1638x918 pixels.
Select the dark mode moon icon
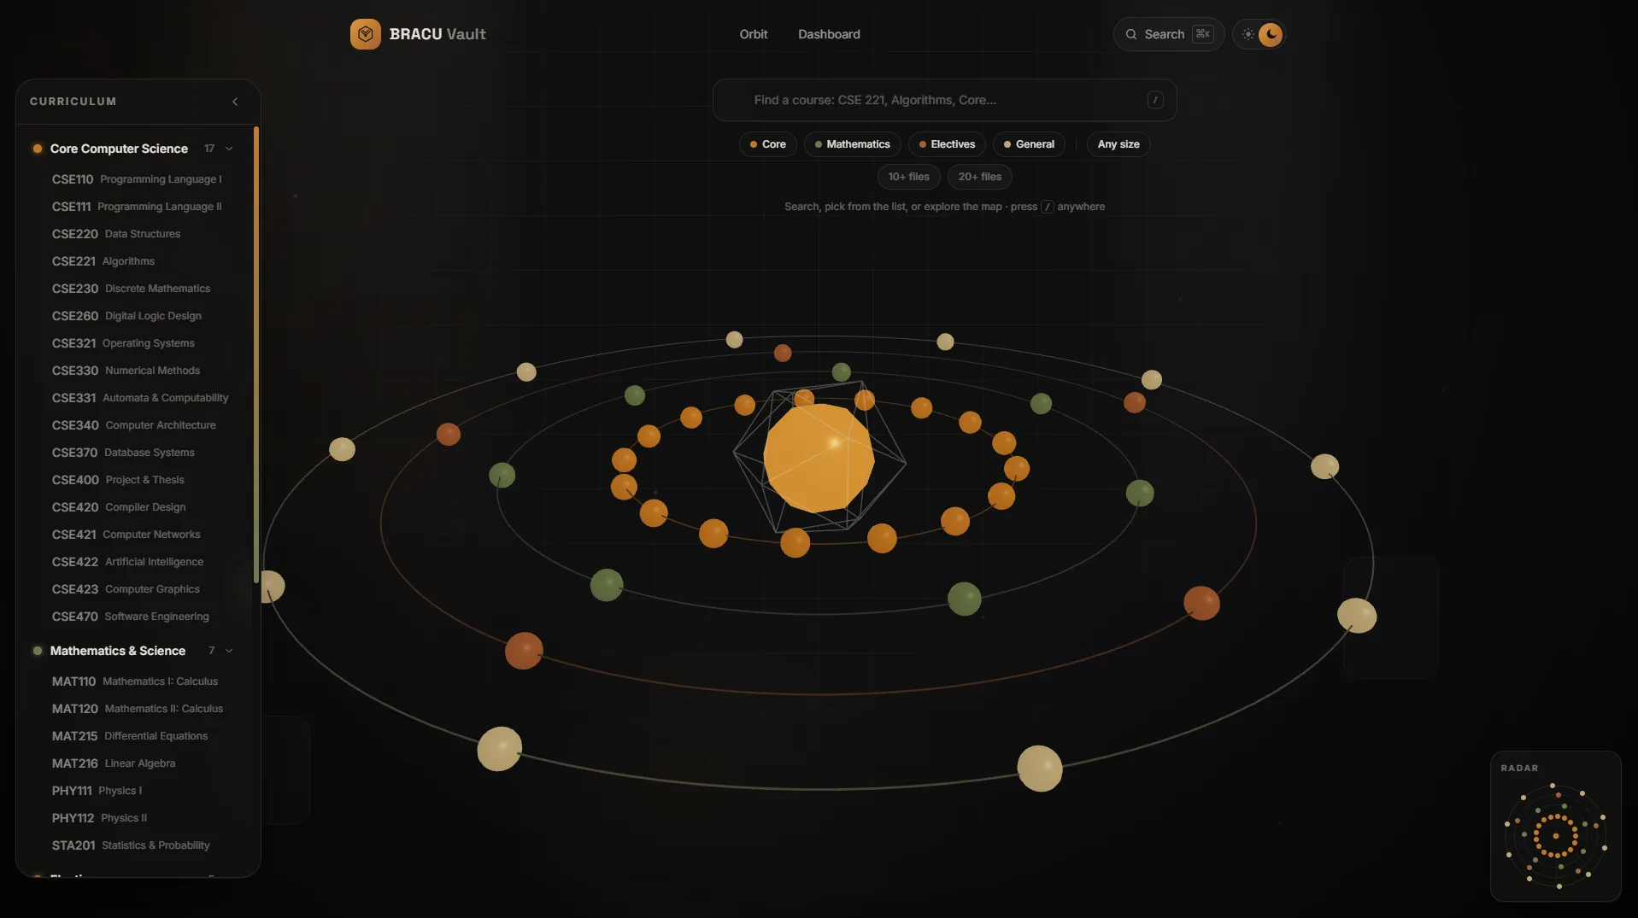1271,34
